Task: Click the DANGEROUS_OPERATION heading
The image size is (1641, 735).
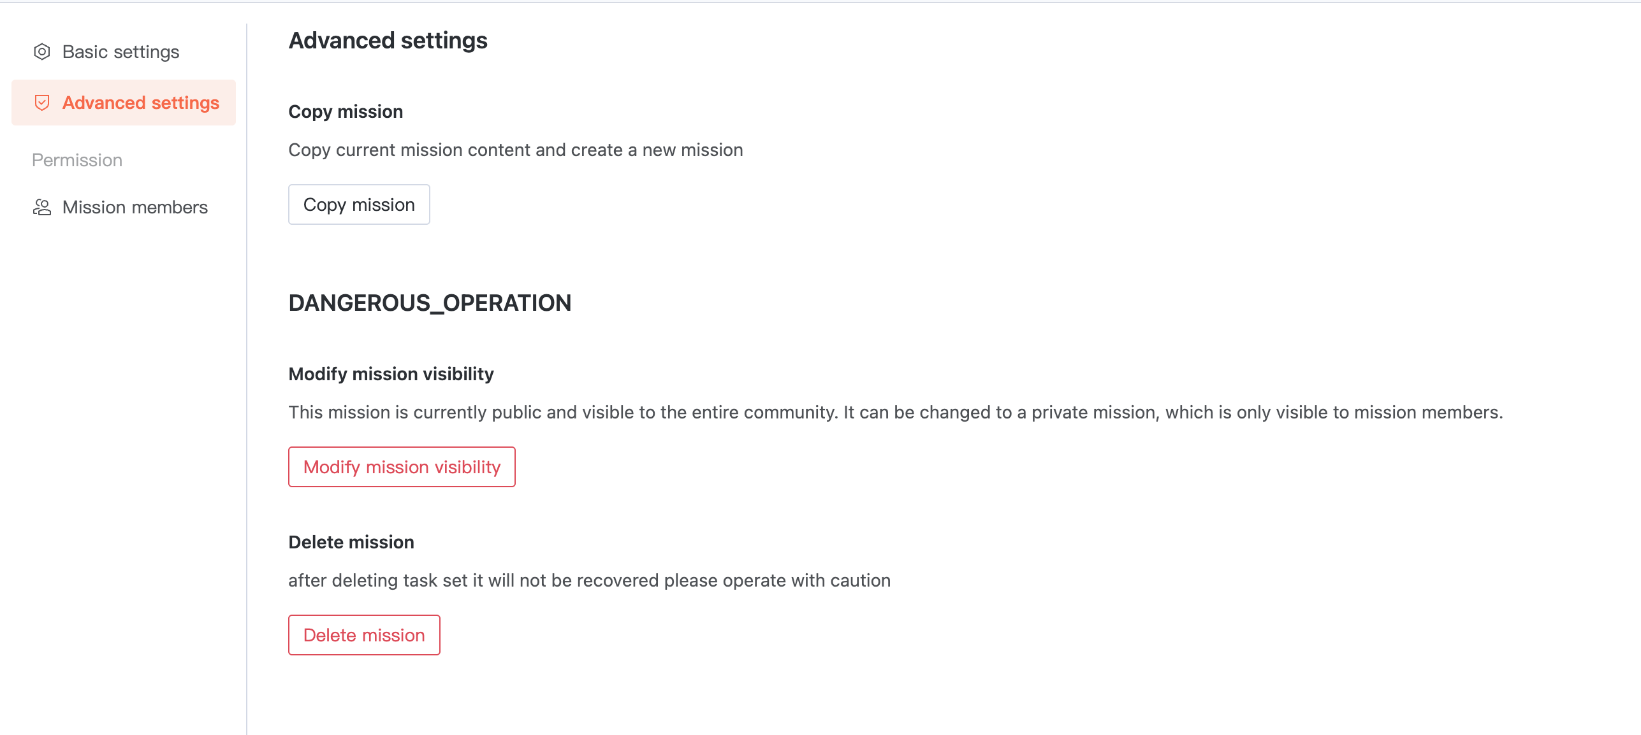Action: (430, 303)
